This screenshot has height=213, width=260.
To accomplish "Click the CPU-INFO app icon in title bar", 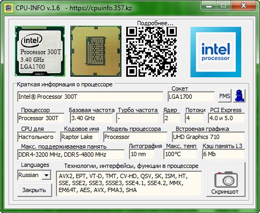I will pyautogui.click(x=9, y=8).
